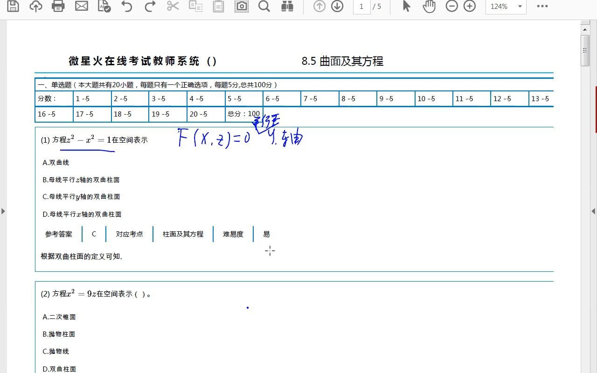Select option 'B.抛物柱面'
This screenshot has height=373, width=597.
pos(59,334)
